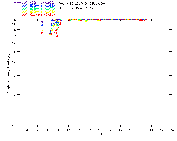Viewport: 177px width, 141px height.
Task: Click the Time (GMT) axis label
Action: tap(94, 134)
